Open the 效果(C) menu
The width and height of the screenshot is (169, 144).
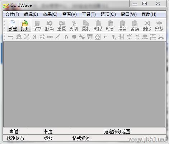tap(50, 14)
